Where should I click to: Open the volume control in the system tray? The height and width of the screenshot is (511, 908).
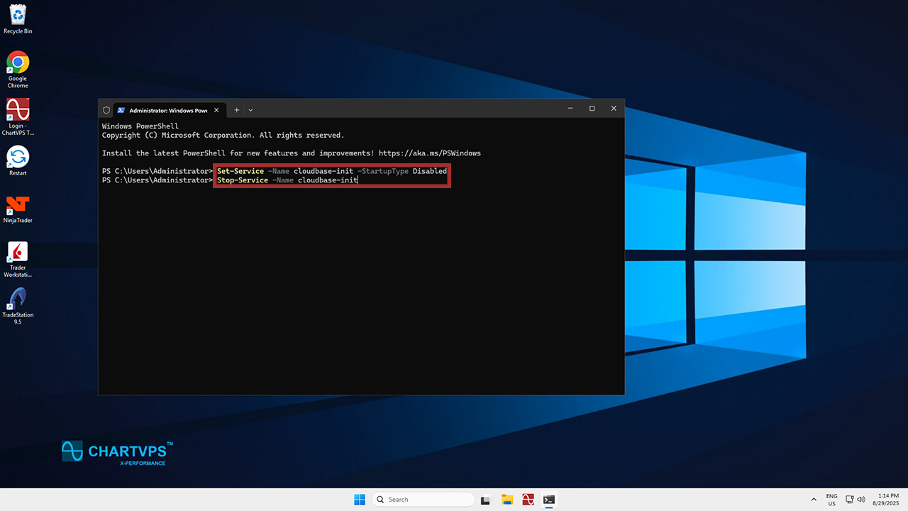pyautogui.click(x=861, y=500)
